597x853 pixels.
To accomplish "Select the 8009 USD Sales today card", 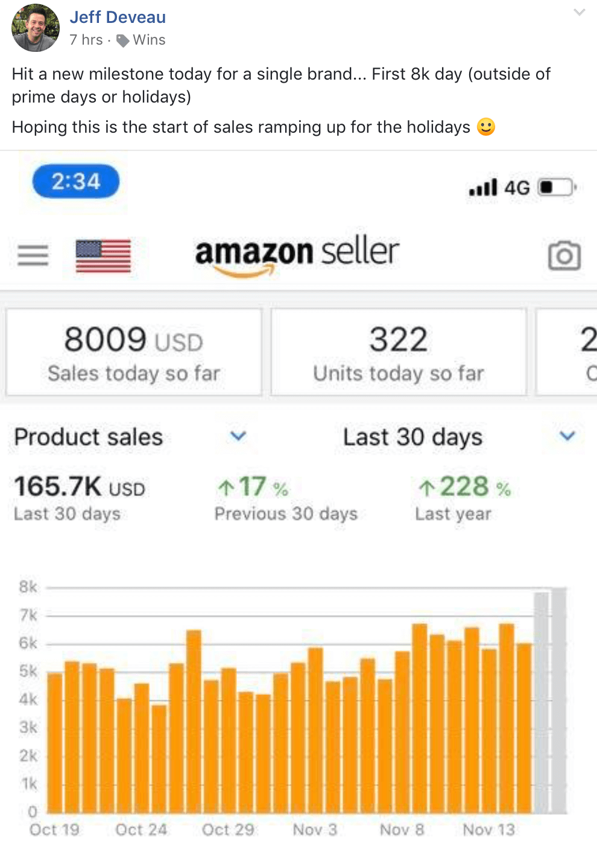I will click(x=134, y=352).
